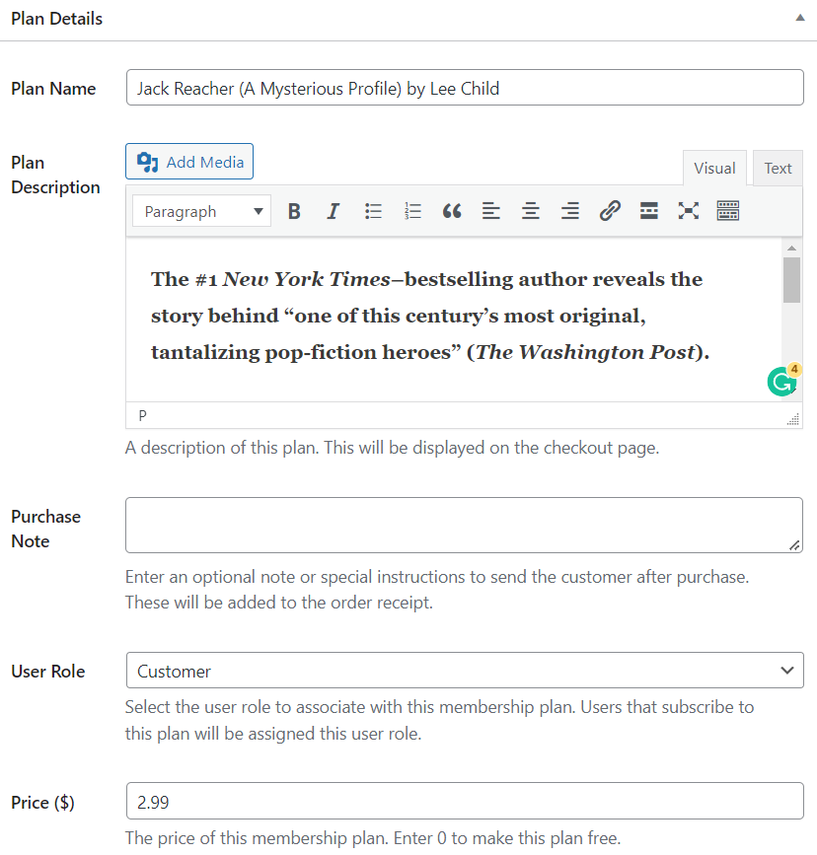
Task: Click the Add Media button
Action: (189, 162)
